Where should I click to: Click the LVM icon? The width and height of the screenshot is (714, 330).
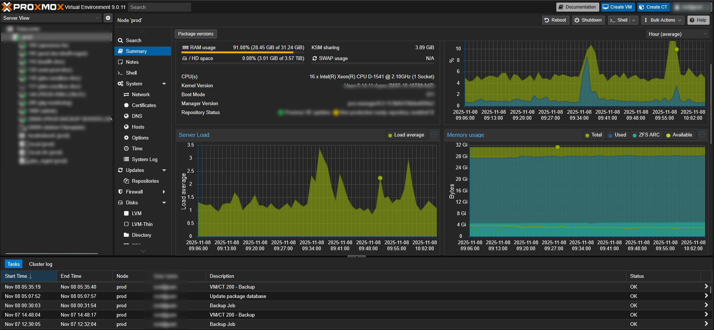(126, 213)
